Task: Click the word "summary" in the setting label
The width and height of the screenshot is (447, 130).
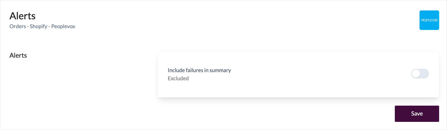Action: click(220, 70)
